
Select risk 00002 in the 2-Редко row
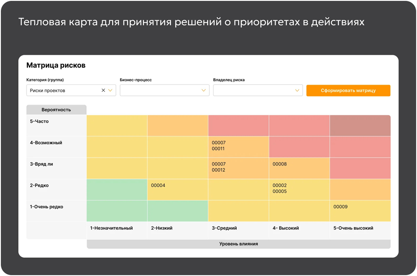click(x=280, y=185)
